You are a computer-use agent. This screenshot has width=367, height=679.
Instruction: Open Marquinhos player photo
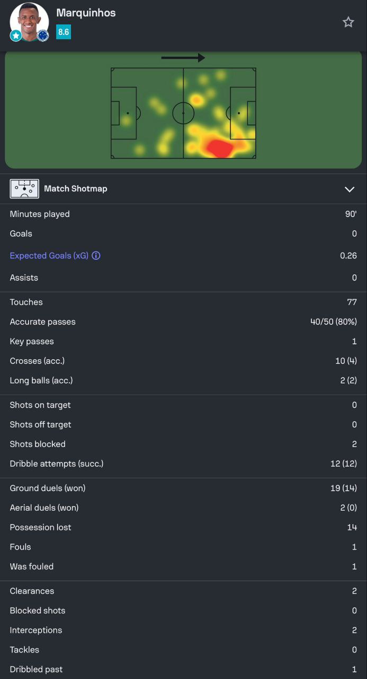[29, 20]
